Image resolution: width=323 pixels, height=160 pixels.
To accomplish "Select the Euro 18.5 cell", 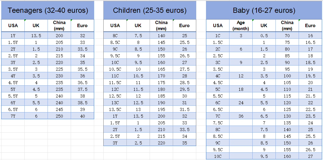I will pyautogui.click(x=310, y=62).
